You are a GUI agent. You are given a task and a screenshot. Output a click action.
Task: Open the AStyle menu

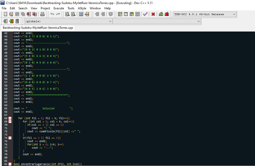point(82,8)
